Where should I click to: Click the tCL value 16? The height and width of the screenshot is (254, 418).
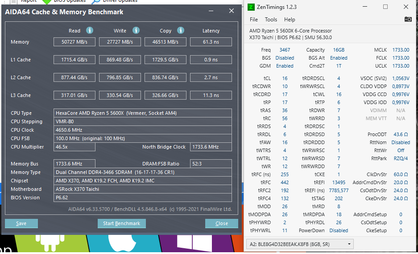point(285,78)
